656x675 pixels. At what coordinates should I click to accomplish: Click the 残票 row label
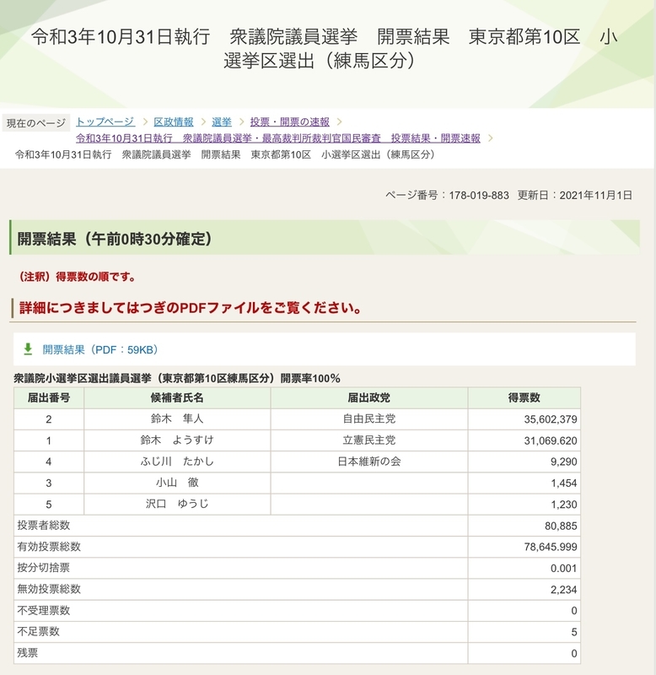28,653
